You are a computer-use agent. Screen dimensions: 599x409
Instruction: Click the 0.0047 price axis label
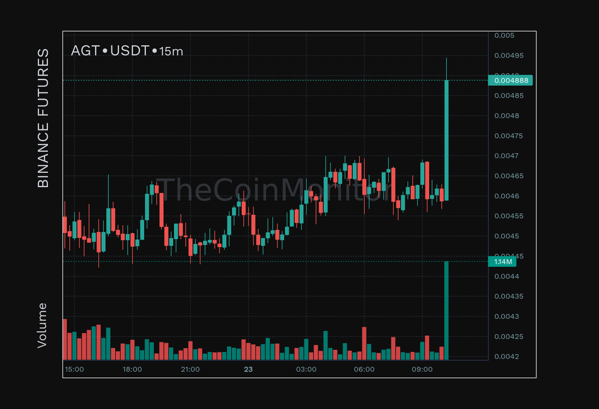(507, 156)
